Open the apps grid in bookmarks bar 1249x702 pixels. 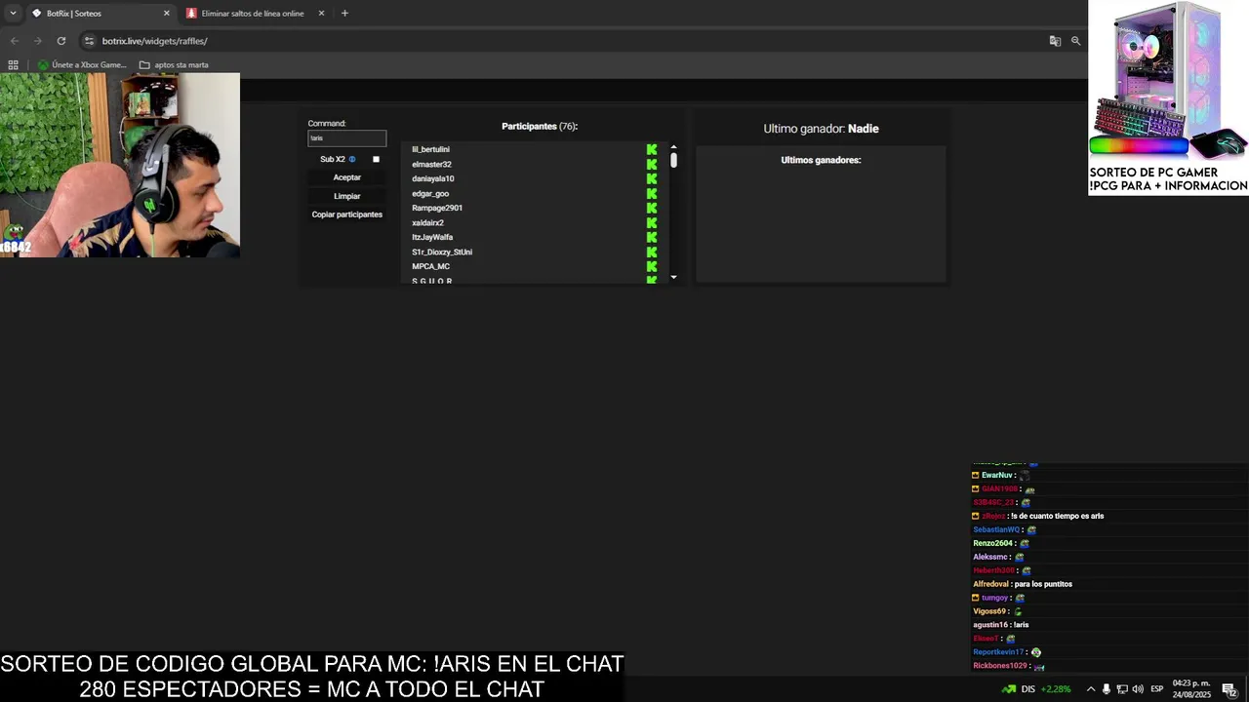coord(13,65)
